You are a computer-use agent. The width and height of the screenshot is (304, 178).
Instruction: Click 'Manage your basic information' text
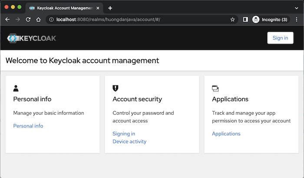(49, 113)
